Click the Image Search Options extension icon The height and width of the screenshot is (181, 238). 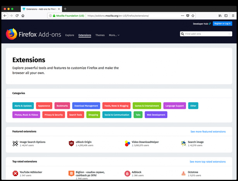pos(16,143)
